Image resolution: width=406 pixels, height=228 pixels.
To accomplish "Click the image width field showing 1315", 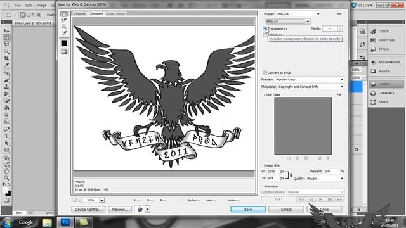I will click(273, 171).
